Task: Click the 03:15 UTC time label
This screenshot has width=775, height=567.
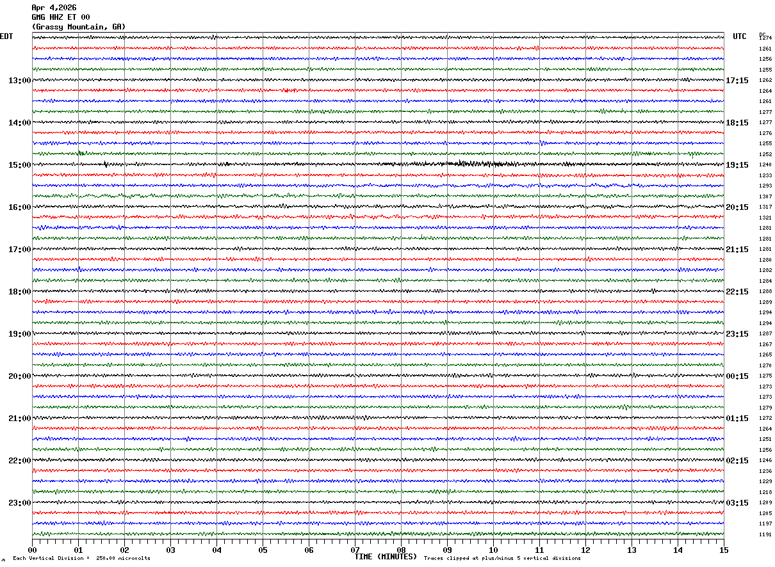Action: point(737,503)
